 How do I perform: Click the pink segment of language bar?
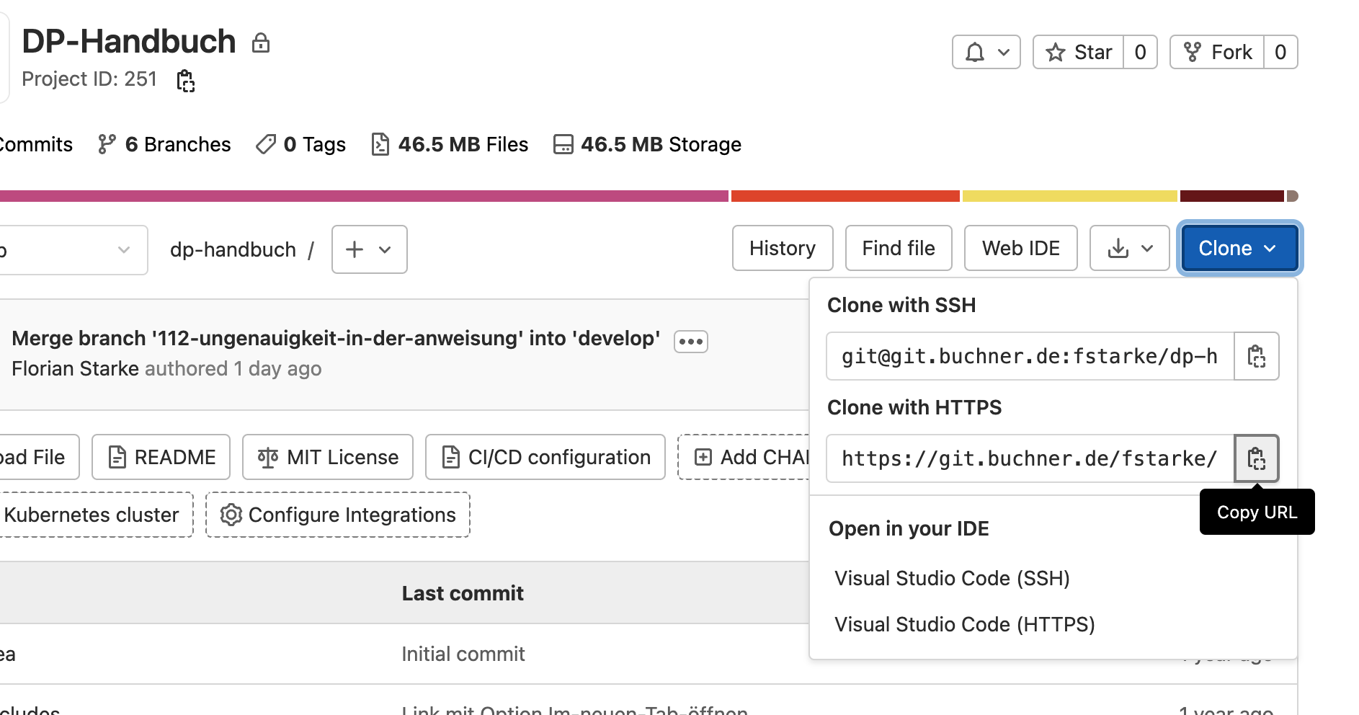click(x=360, y=196)
